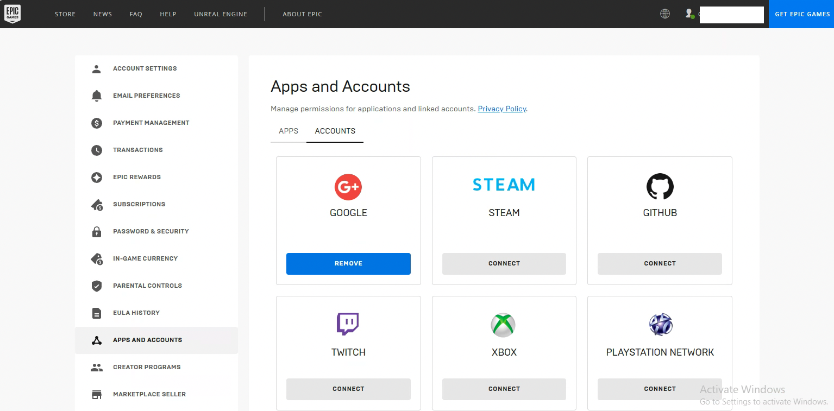Go to EULA History label
This screenshot has width=834, height=411.
coord(136,313)
